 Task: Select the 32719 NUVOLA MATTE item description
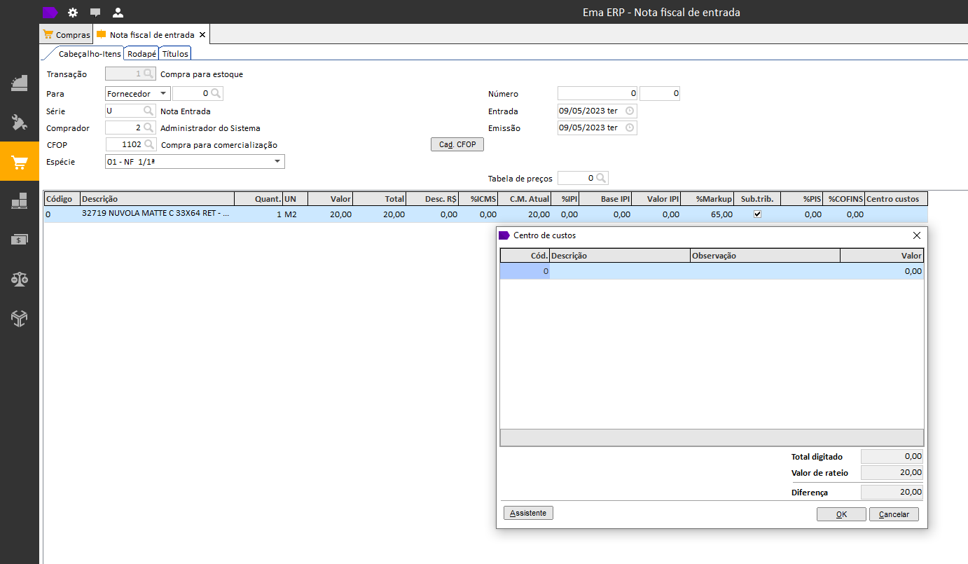click(x=157, y=214)
